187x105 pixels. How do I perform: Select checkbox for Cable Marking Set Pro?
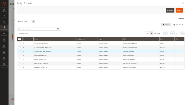coord(20,55)
